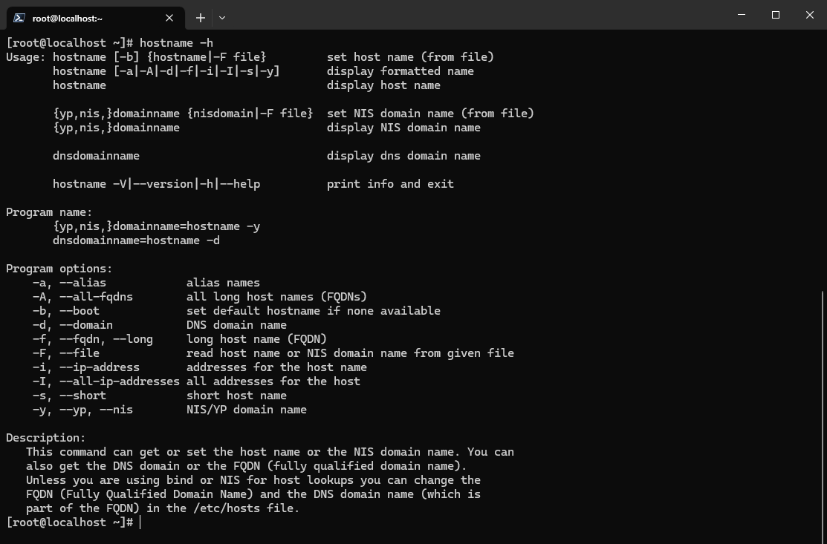Close the terminal window

pyautogui.click(x=810, y=15)
